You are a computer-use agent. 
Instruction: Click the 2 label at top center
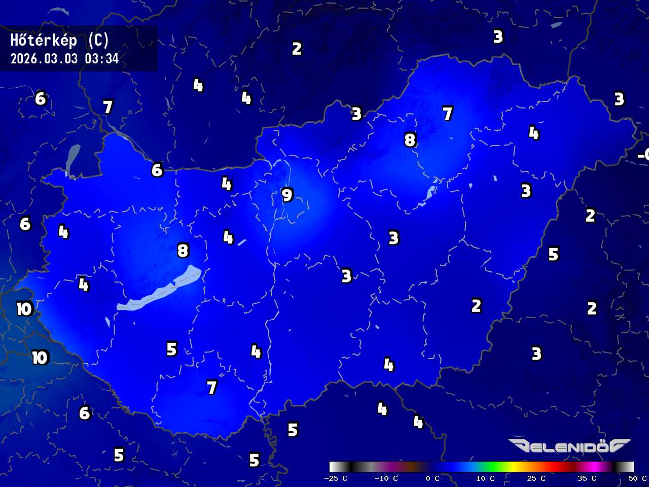[x=297, y=49]
